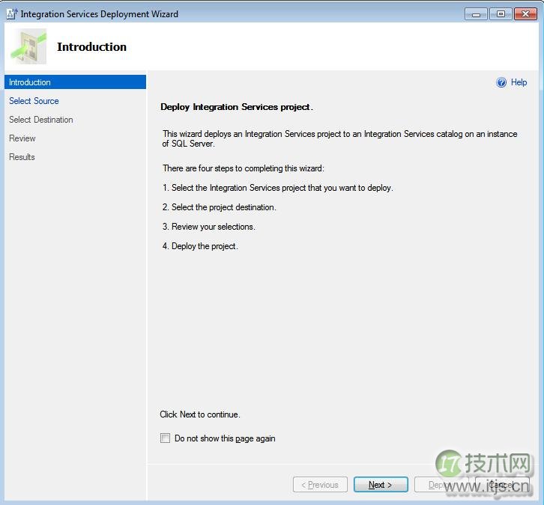The image size is (544, 505).
Task: Click the large Introduction header title
Action: (91, 47)
